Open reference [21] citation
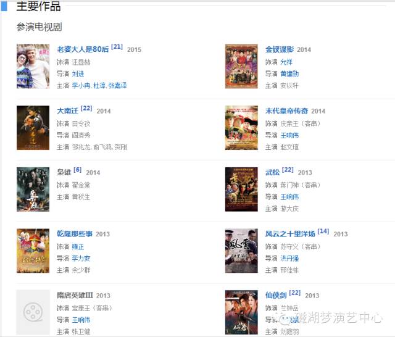 coord(117,47)
